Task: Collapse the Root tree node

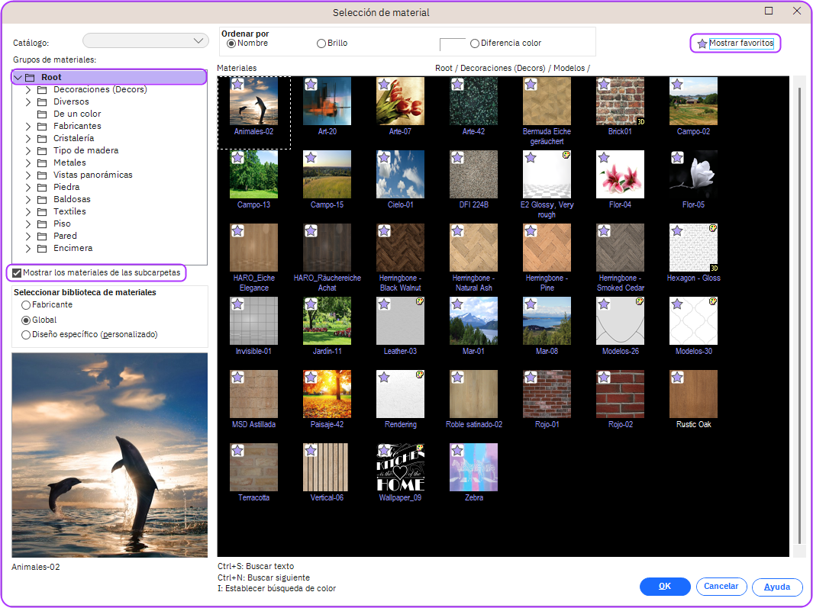Action: (18, 78)
